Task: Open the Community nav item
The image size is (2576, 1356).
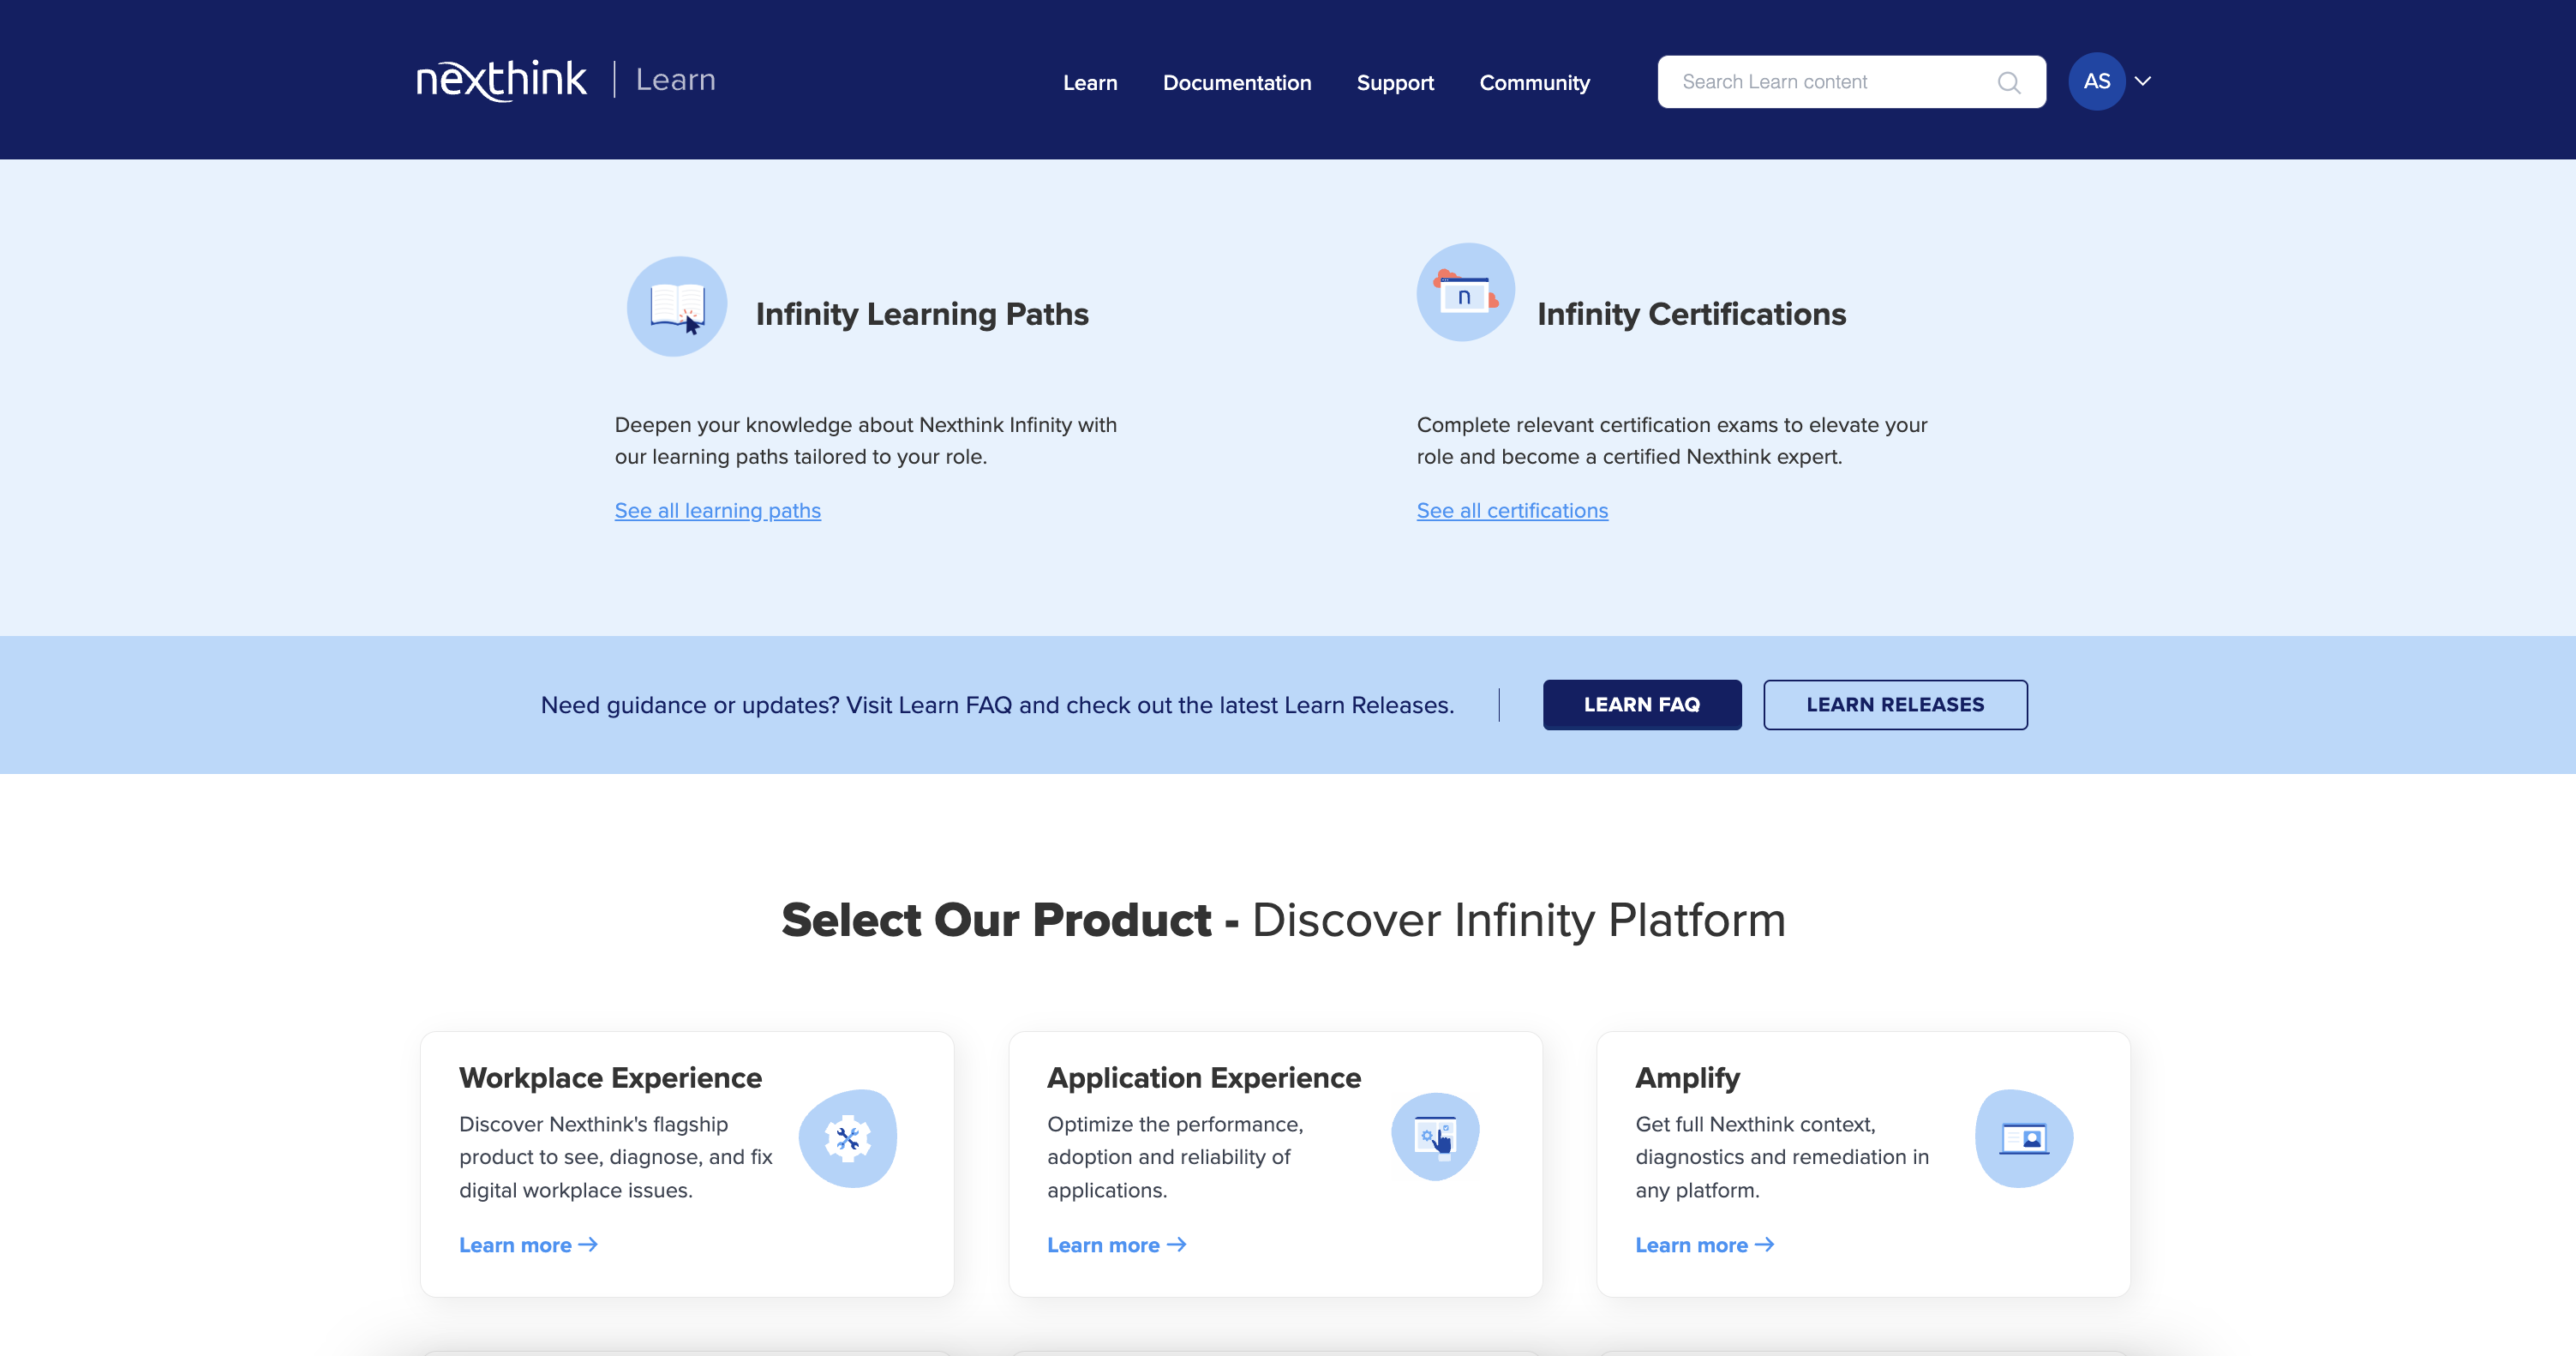Action: (1534, 83)
